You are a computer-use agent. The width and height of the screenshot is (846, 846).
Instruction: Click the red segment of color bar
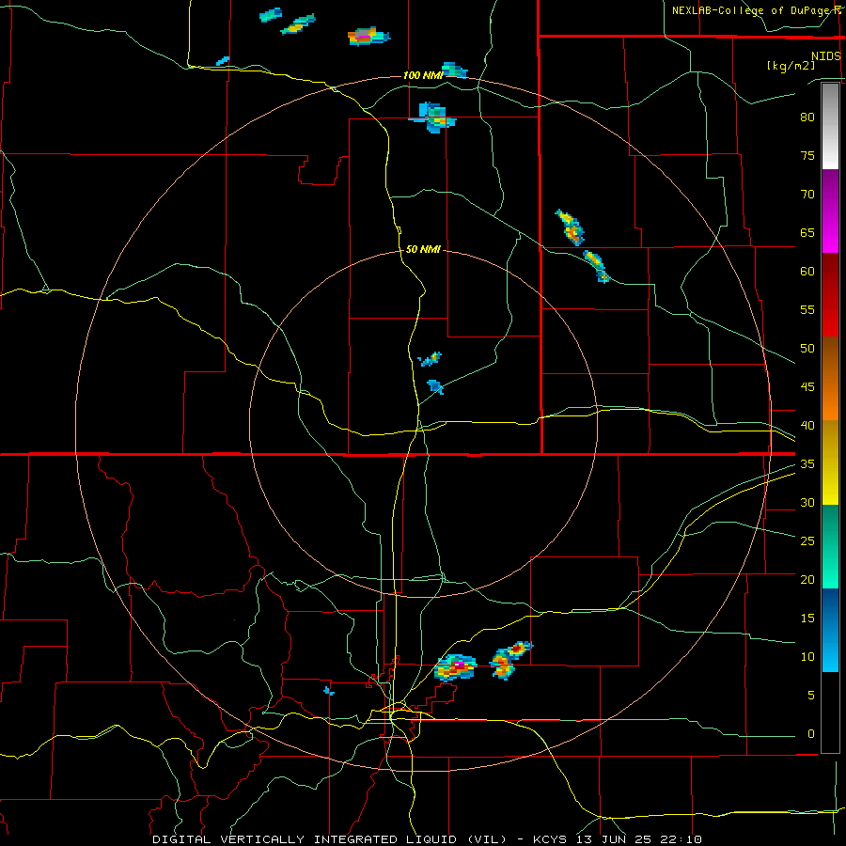[x=830, y=295]
